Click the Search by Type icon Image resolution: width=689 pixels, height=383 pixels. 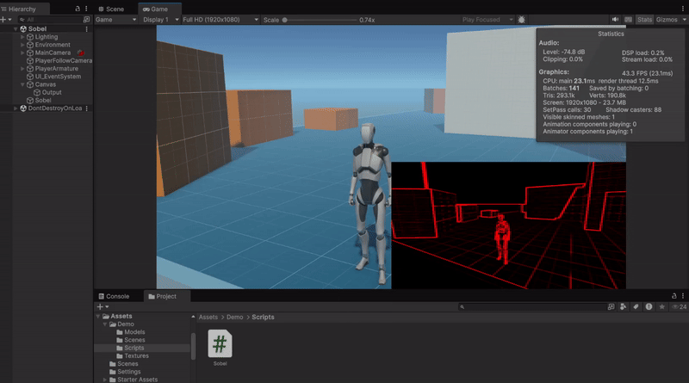tap(623, 307)
